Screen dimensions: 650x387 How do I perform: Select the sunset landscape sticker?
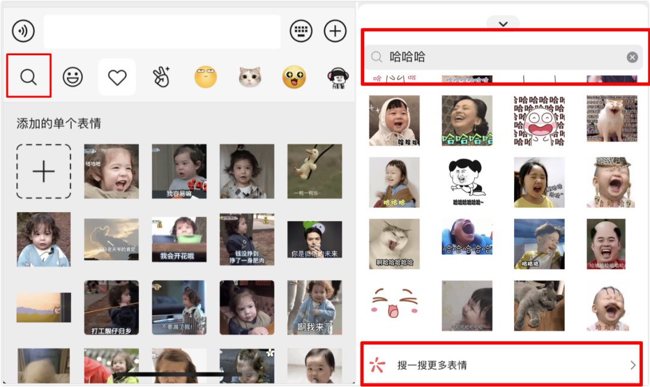(43, 308)
